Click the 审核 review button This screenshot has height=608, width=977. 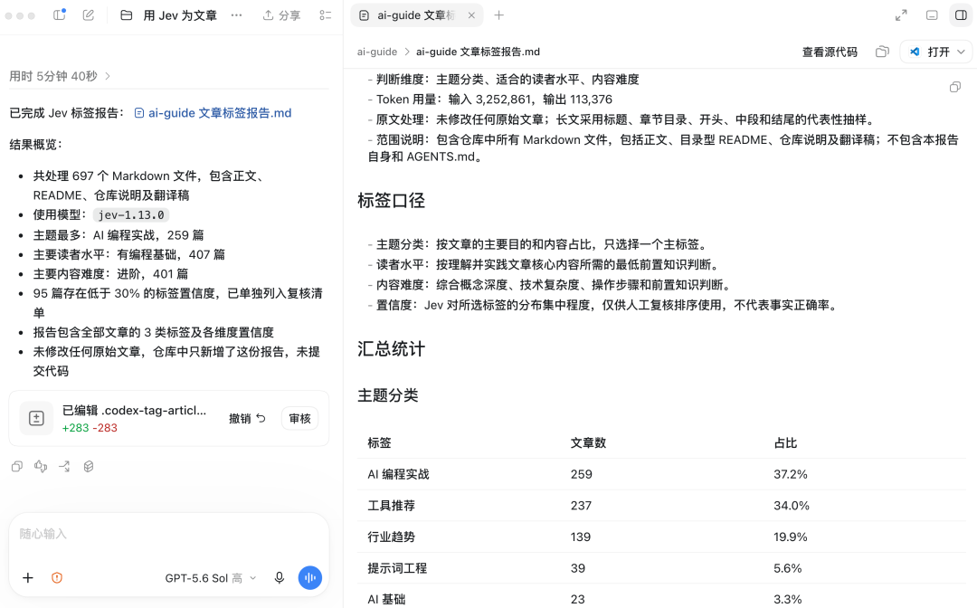point(299,419)
